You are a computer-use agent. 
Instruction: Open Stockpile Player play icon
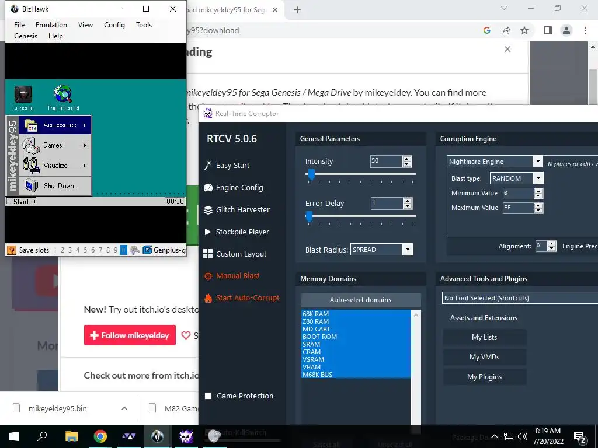207,232
